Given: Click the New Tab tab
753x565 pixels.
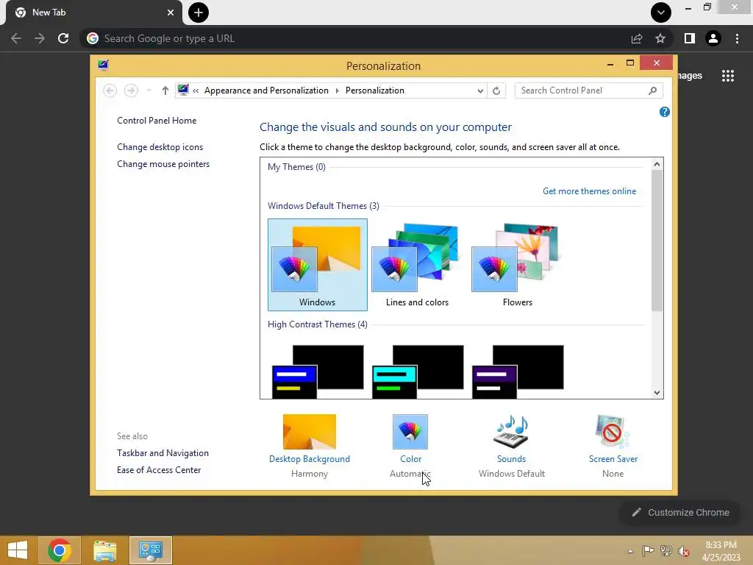Looking at the screenshot, I should pos(94,13).
